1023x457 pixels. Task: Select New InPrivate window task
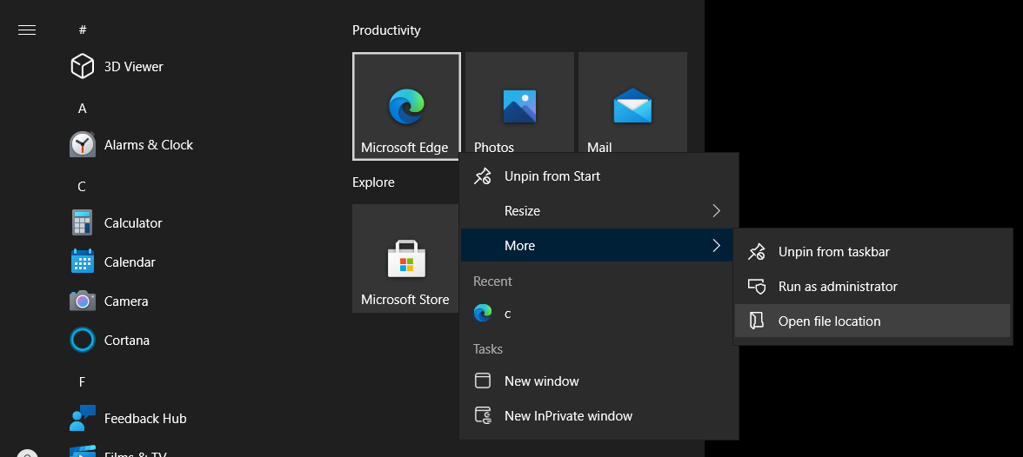click(x=598, y=415)
